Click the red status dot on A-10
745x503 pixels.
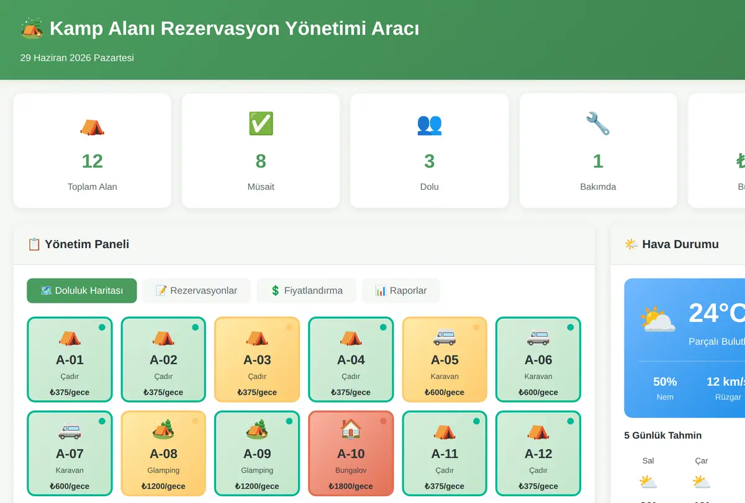tap(383, 421)
